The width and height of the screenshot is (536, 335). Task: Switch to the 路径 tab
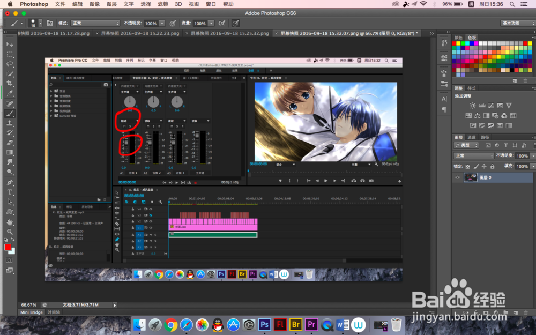485,137
